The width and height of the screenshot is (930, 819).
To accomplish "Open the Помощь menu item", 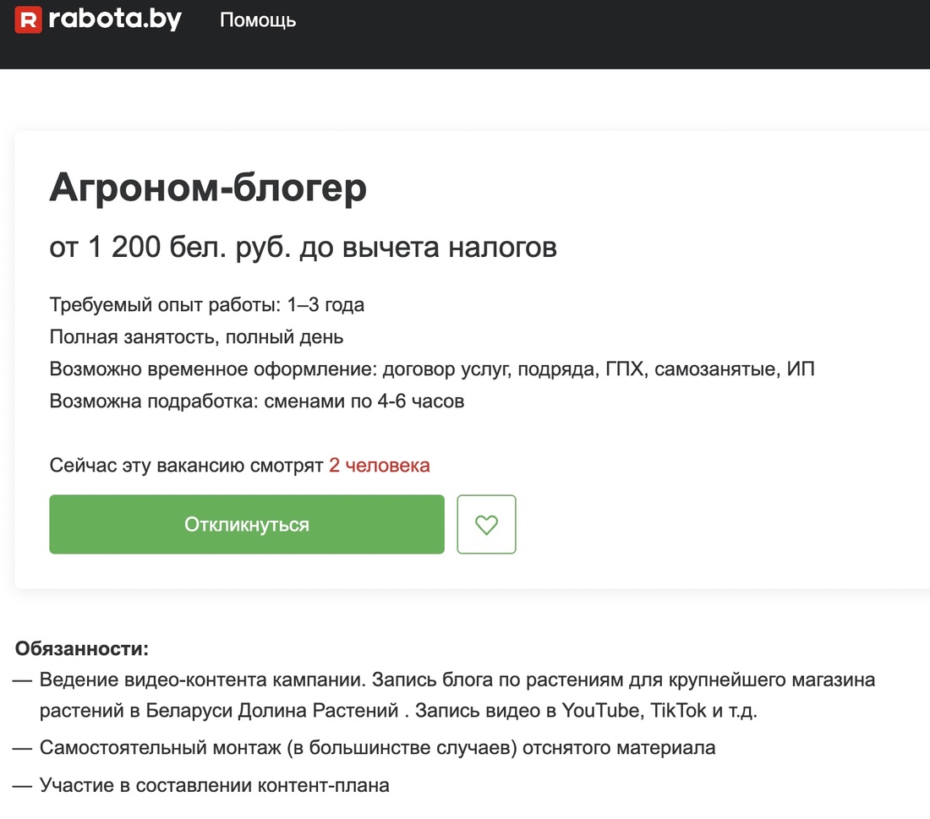I will pyautogui.click(x=257, y=20).
